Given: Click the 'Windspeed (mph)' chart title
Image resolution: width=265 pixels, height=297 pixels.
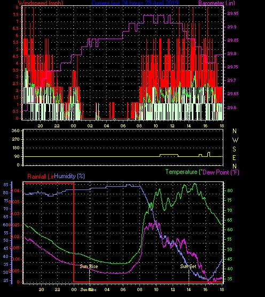Looking at the screenshot, I should (41, 3).
